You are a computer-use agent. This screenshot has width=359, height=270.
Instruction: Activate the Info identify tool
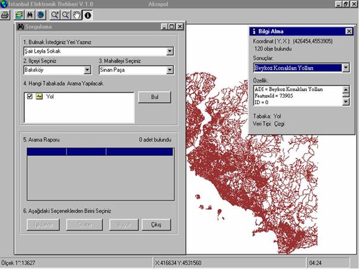pos(88,14)
